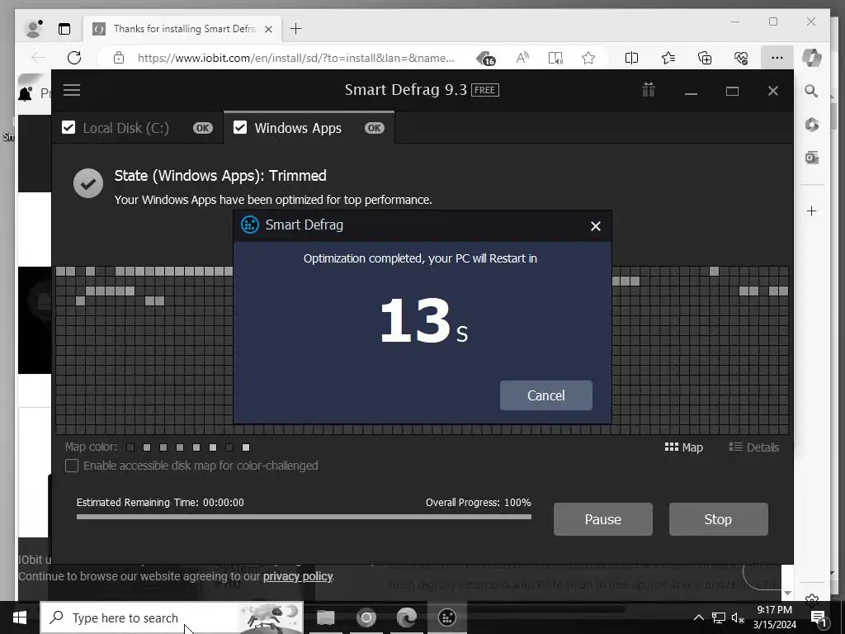Add a sidebar app with plus icon

pyautogui.click(x=812, y=211)
